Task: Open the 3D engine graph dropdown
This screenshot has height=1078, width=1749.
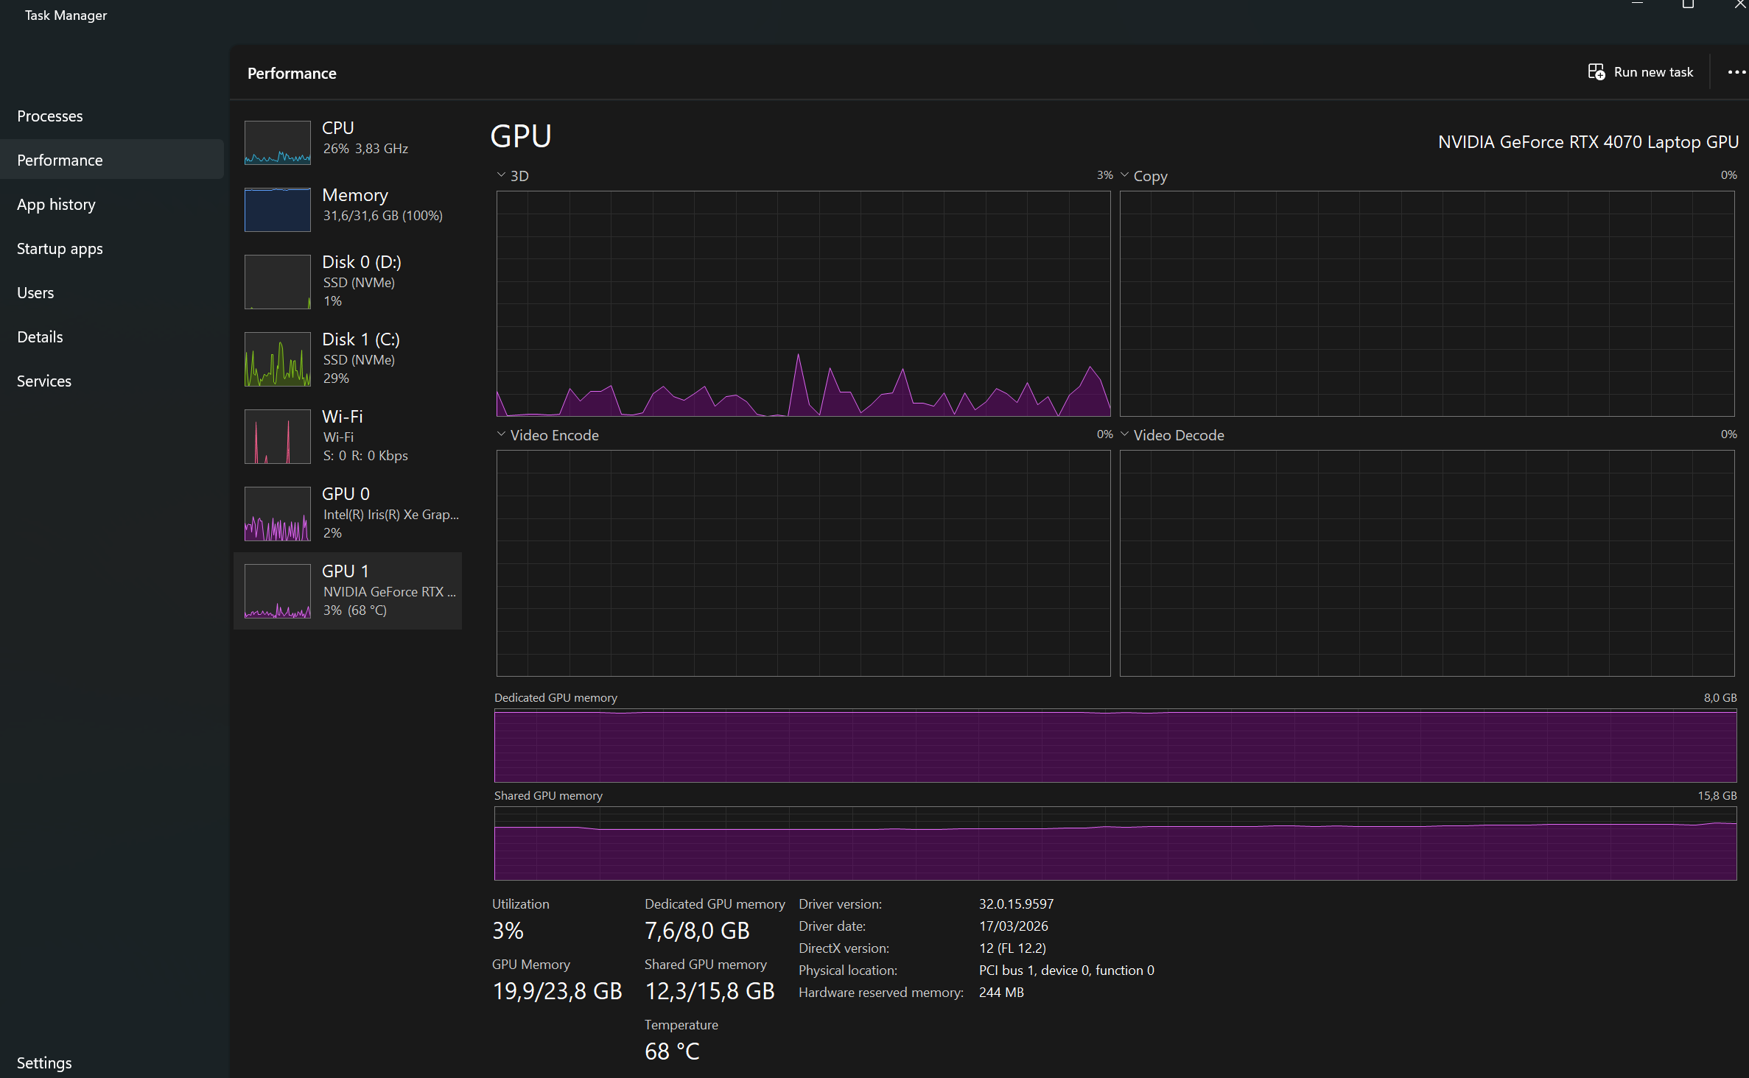Action: click(502, 175)
